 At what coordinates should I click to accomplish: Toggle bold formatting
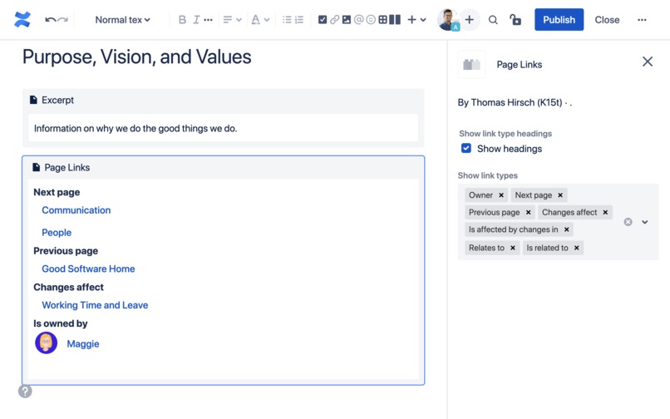(182, 20)
